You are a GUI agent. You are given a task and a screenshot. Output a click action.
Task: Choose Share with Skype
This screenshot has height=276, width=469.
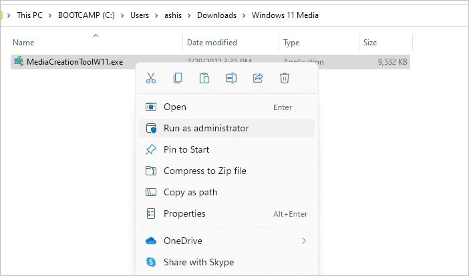coord(198,262)
